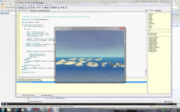Screen dimensions: 180x112
Task: Select the LoadsceneExample.pb editor tab
Action: click(x=23, y=10)
